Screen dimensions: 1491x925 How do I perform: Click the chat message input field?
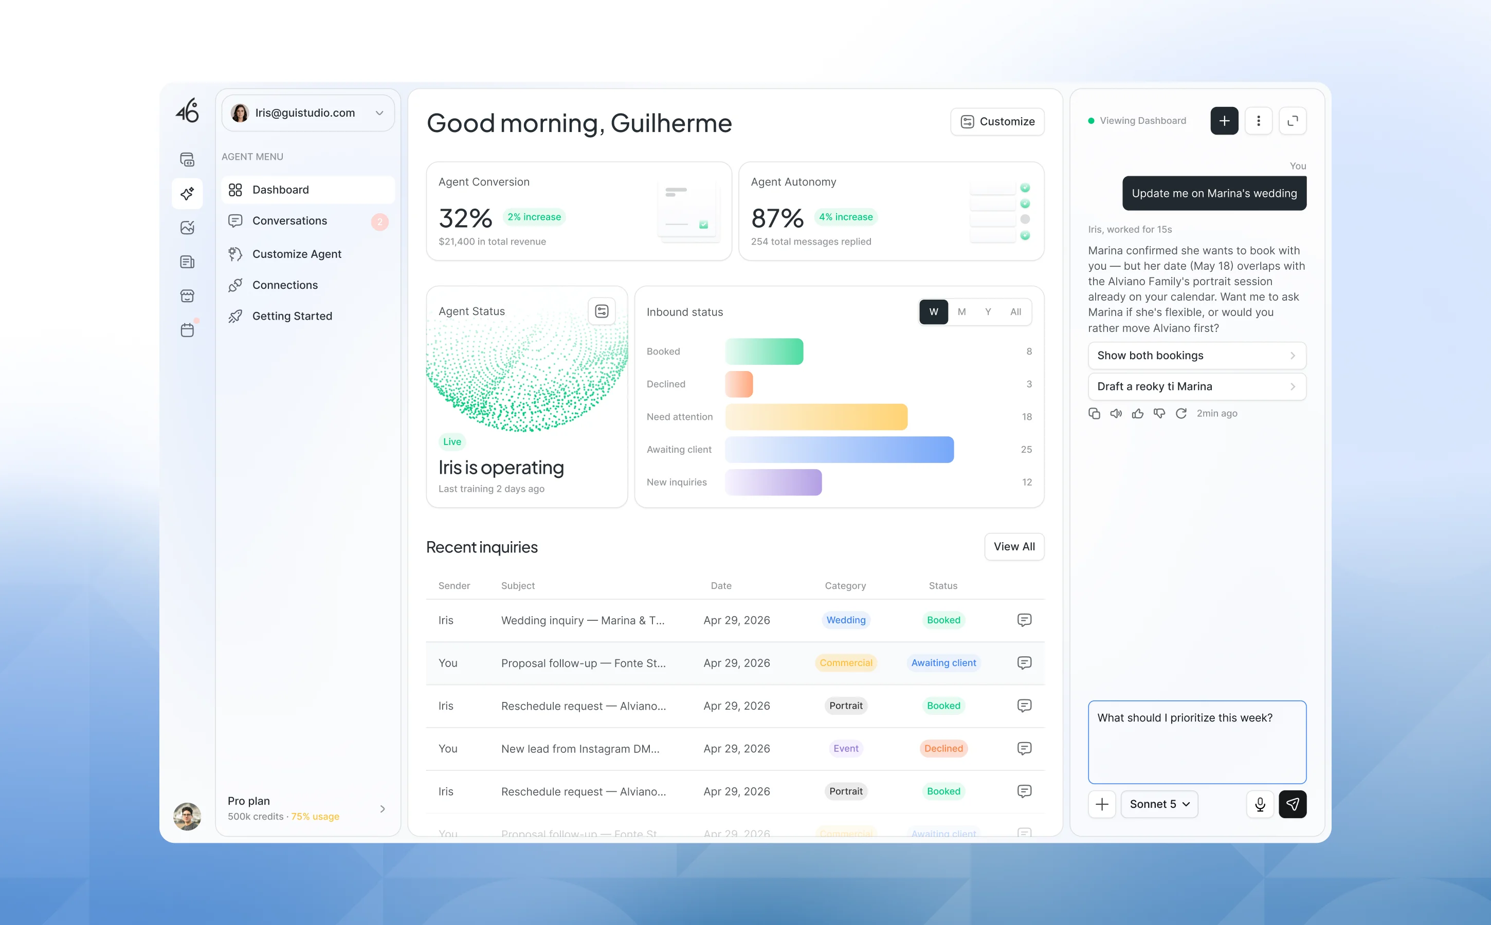click(x=1196, y=742)
